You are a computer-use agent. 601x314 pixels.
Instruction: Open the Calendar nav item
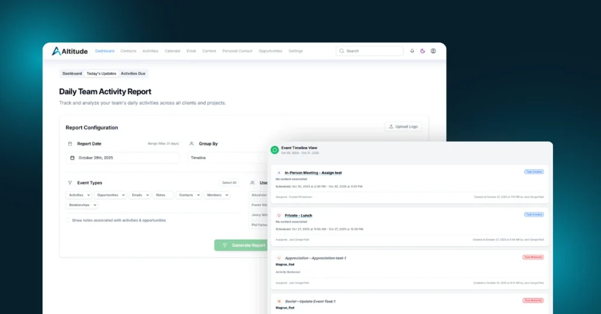coord(173,51)
